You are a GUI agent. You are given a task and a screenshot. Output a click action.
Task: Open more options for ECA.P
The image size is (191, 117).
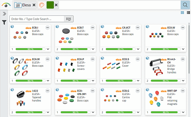pyautogui.click(x=93, y=59)
